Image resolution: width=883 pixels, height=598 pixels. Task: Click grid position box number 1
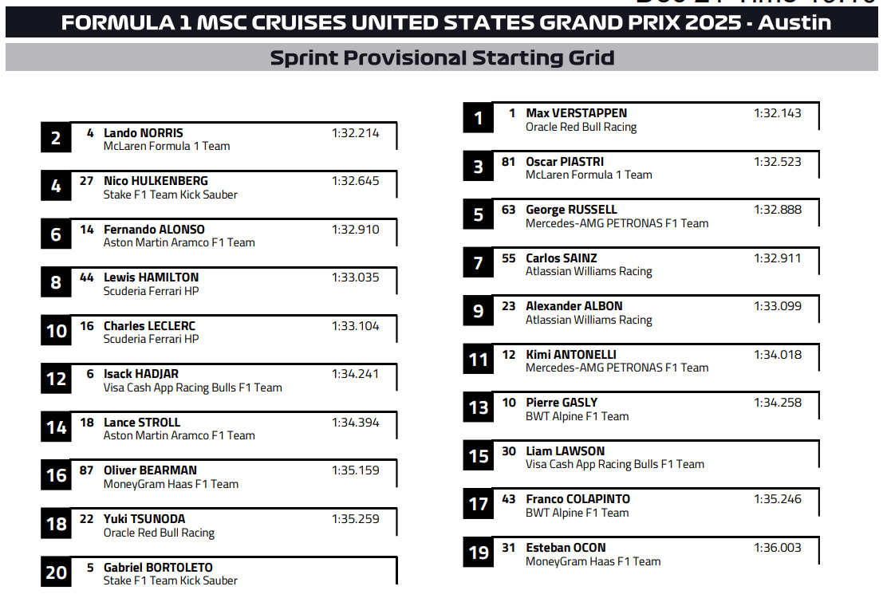click(x=479, y=119)
